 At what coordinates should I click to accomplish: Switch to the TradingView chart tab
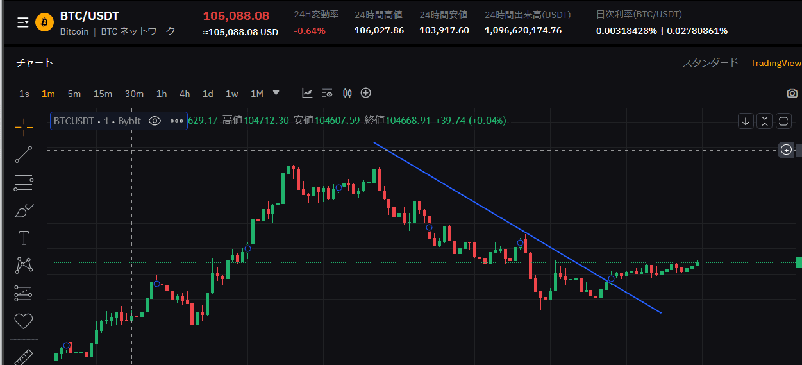tap(776, 63)
